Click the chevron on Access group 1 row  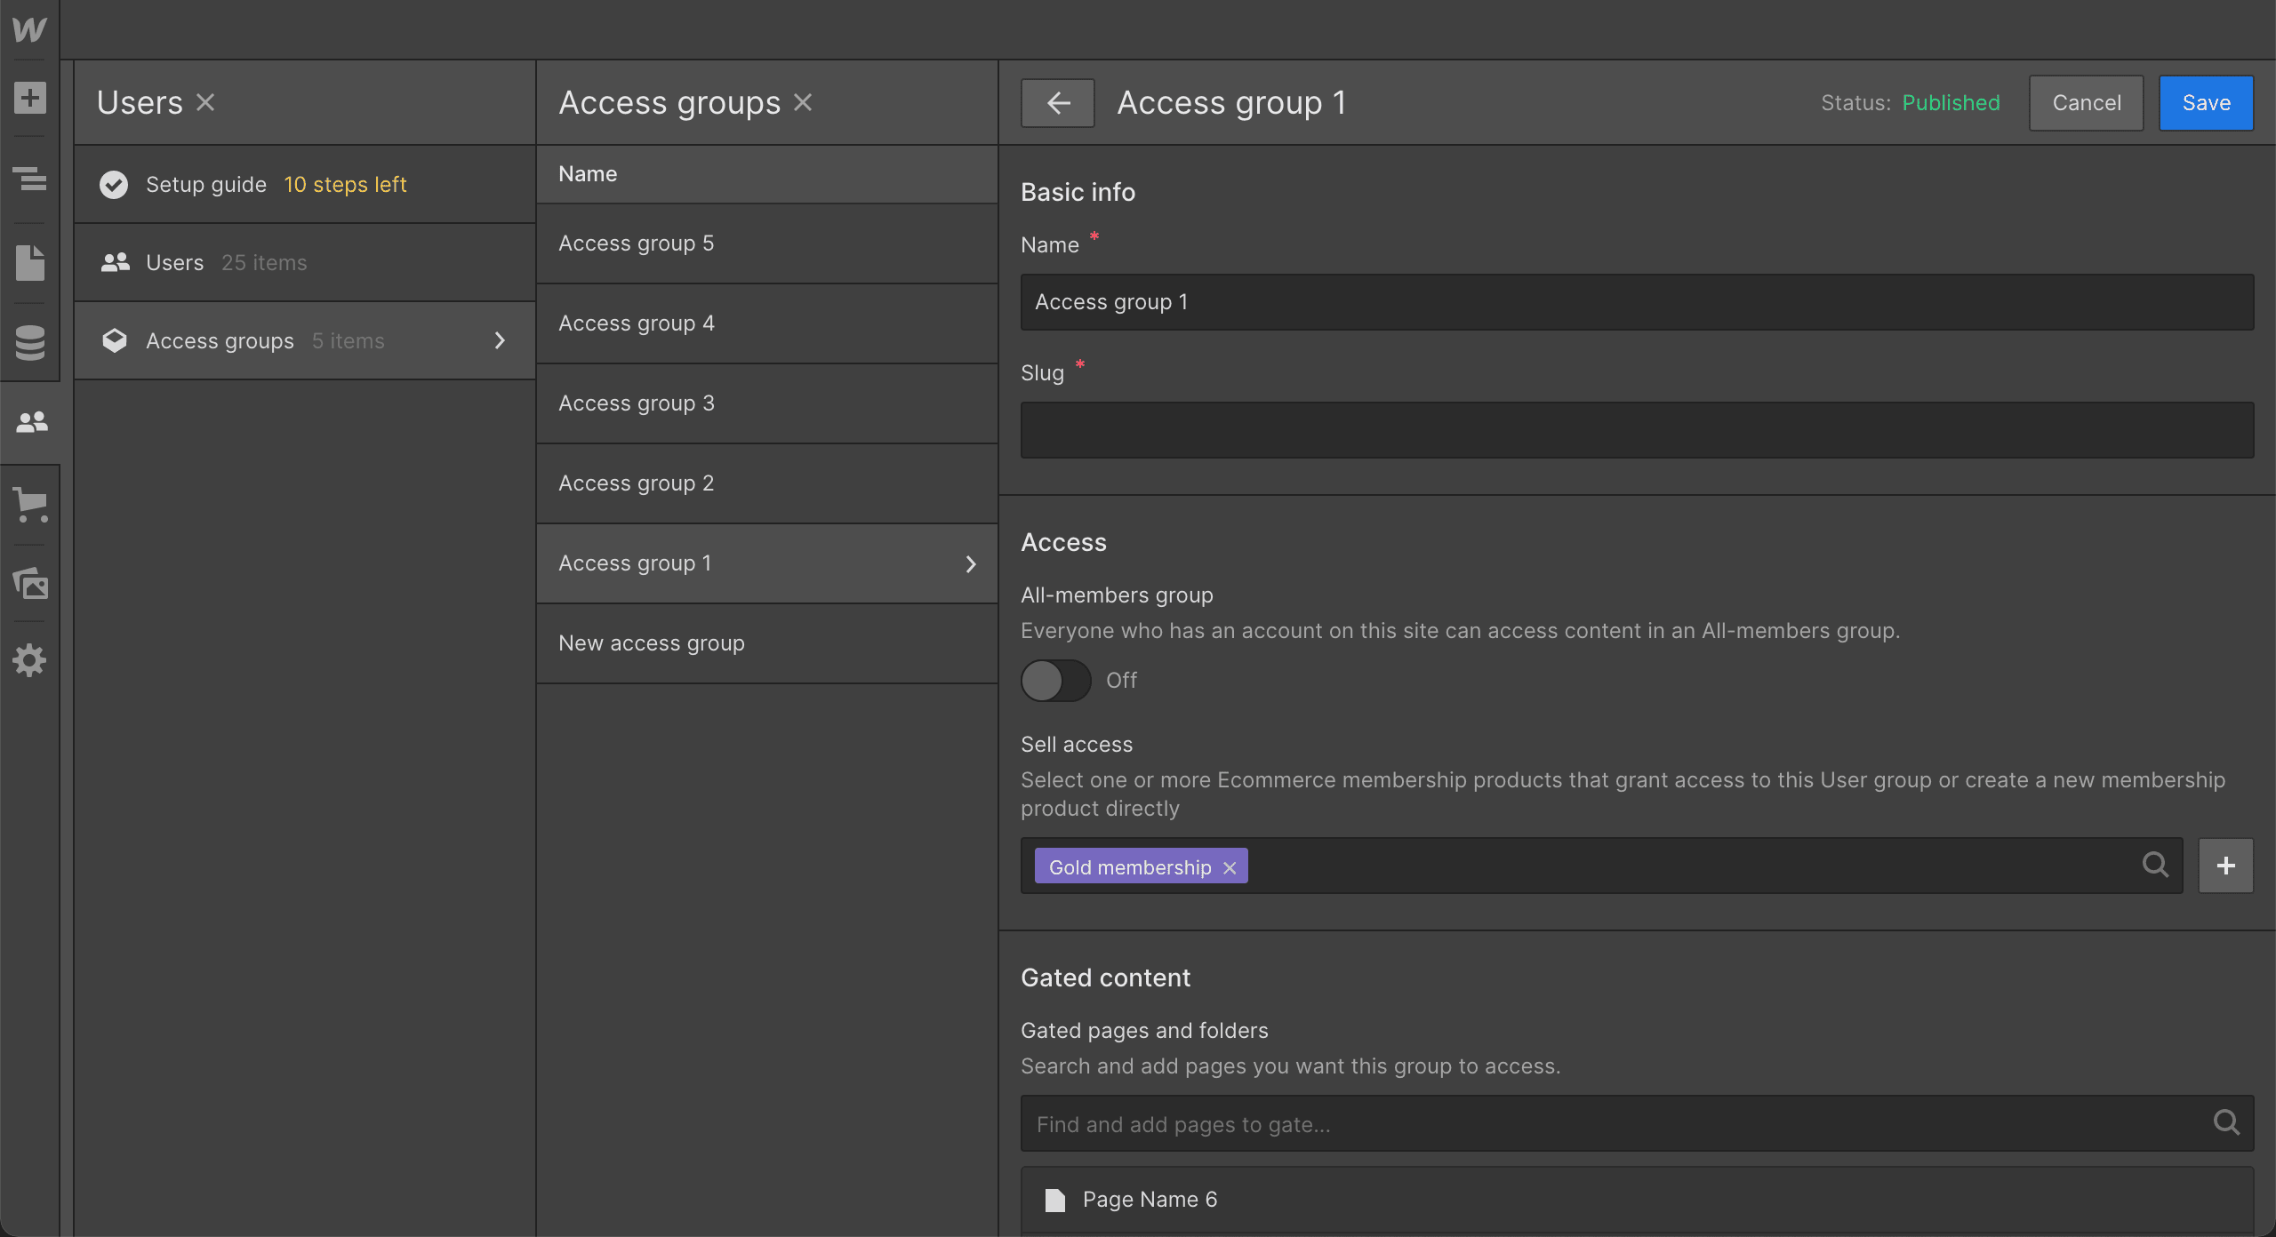tap(971, 564)
